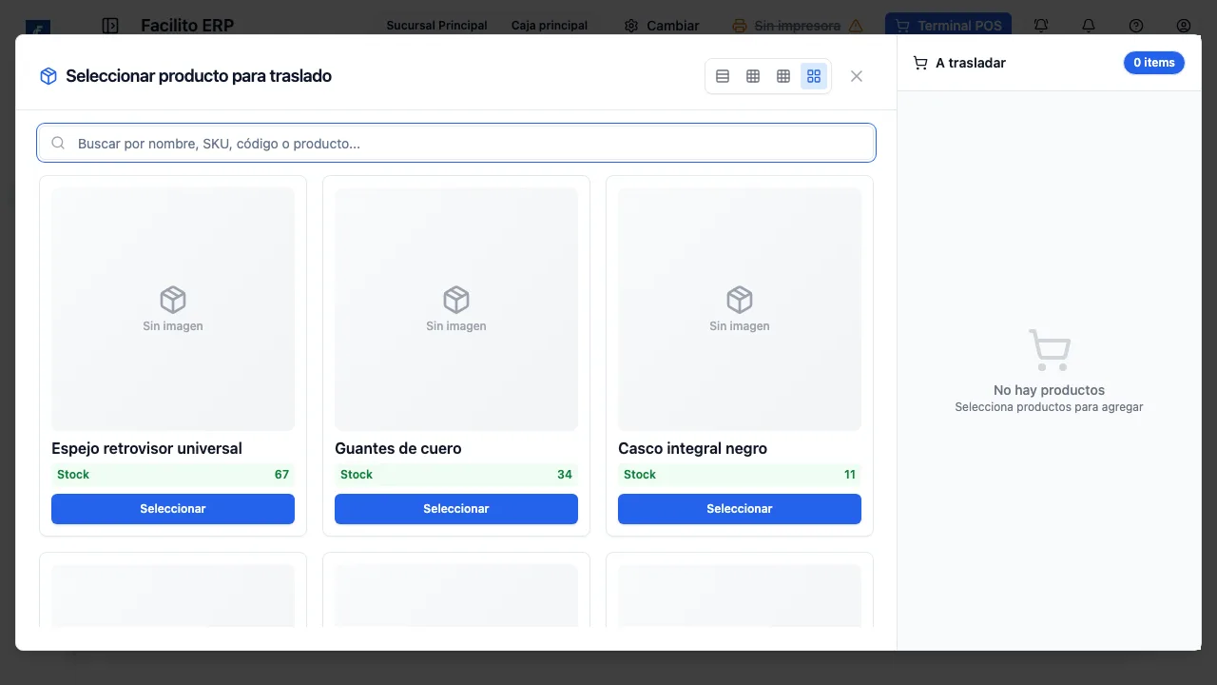Click the Seleccionar producto para traslado title
The height and width of the screenshot is (685, 1217).
(199, 76)
